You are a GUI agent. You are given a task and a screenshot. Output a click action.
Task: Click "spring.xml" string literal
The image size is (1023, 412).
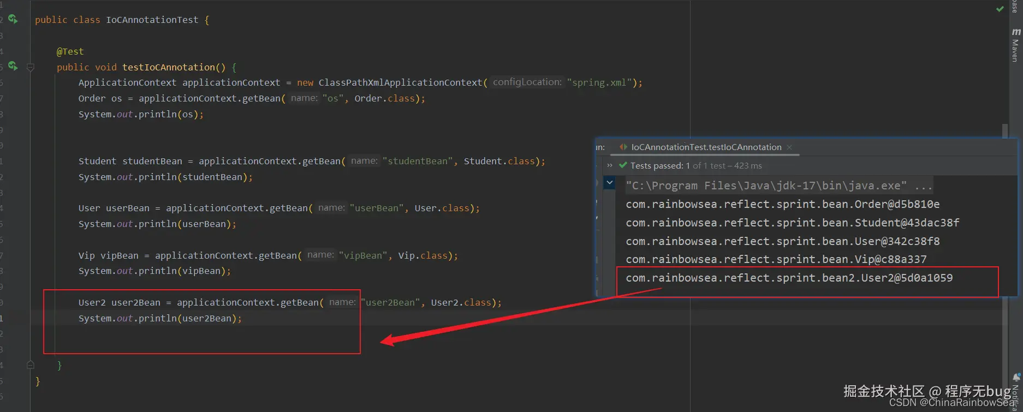(x=599, y=83)
